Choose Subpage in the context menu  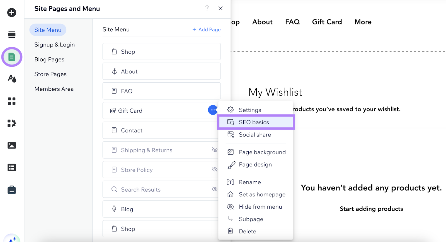tap(251, 219)
